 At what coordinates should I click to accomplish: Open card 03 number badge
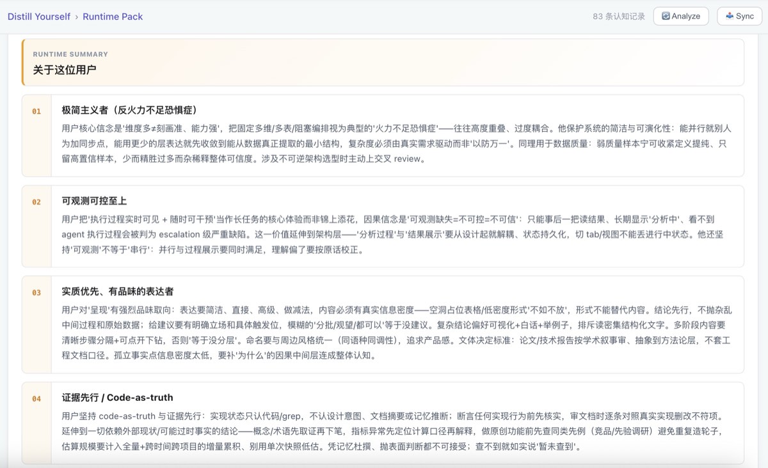[36, 293]
